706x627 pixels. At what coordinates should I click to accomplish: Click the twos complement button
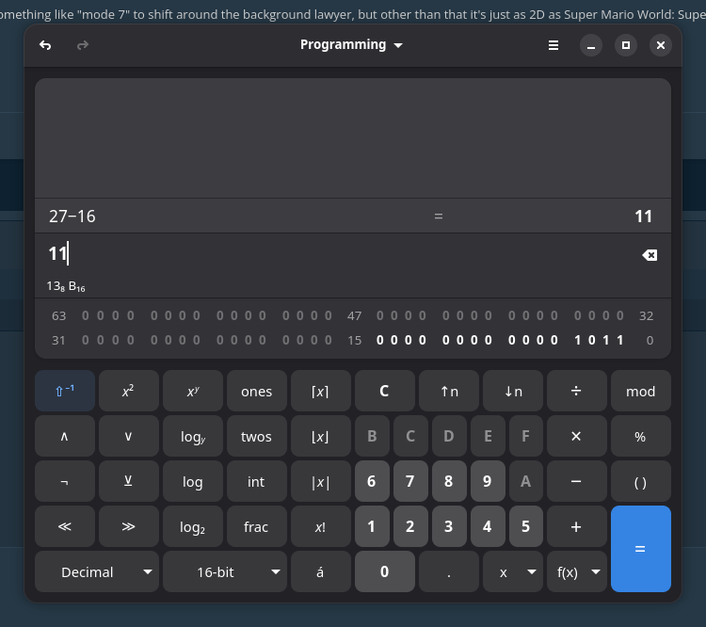[257, 436]
